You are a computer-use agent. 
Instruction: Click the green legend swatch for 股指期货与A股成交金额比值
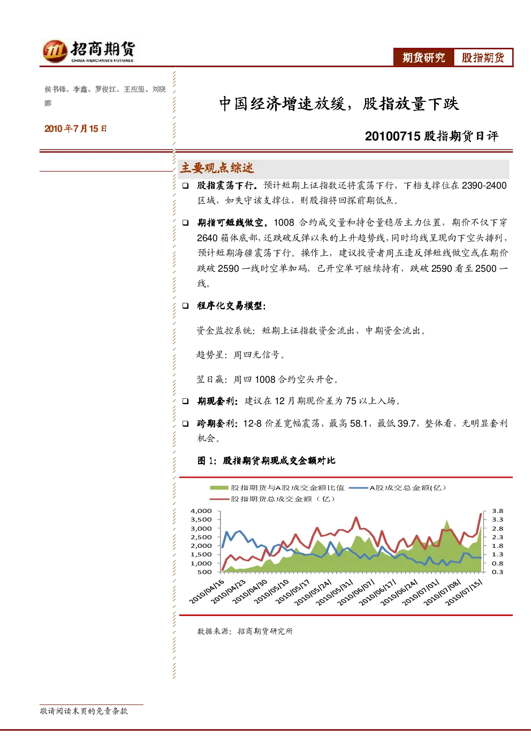coord(219,488)
